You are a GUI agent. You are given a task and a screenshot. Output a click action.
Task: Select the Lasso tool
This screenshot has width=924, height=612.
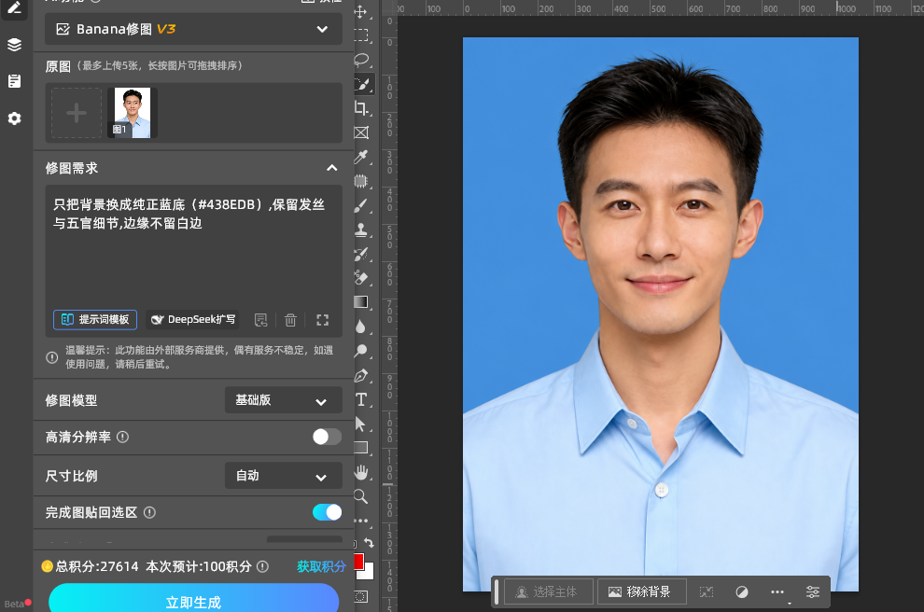[x=361, y=60]
